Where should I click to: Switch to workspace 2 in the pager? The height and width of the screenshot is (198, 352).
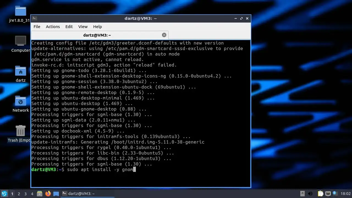pyautogui.click(x=19, y=194)
